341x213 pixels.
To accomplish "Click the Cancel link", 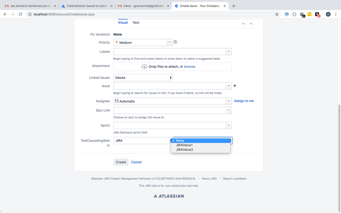I will pos(136,162).
